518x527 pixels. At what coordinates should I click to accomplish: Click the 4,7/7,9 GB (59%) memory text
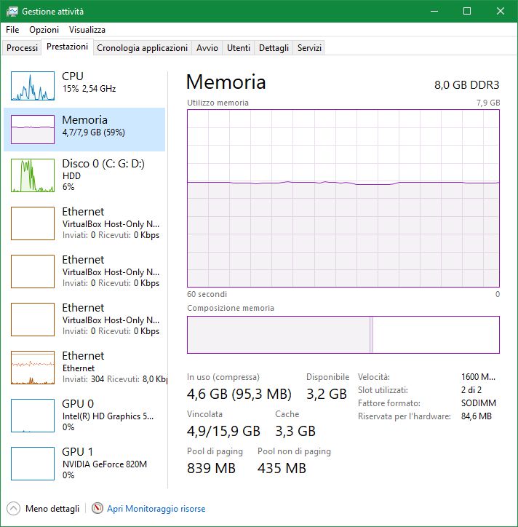pyautogui.click(x=93, y=132)
